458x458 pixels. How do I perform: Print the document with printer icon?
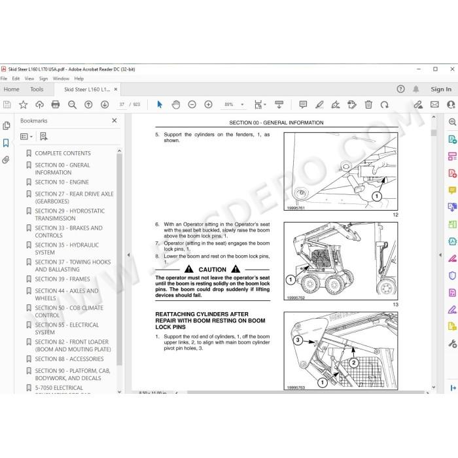[56, 105]
